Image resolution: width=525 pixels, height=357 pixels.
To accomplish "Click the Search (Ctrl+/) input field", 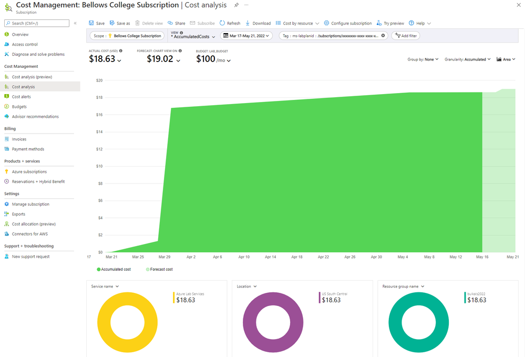I will (x=37, y=23).
